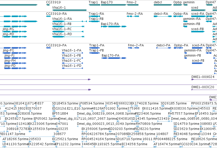Viewport: 217px width, 148px height.
Task: Click the jing-PJ protein label
Action: (x=9, y=56)
